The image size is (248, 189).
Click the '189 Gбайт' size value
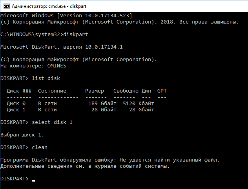point(102,104)
